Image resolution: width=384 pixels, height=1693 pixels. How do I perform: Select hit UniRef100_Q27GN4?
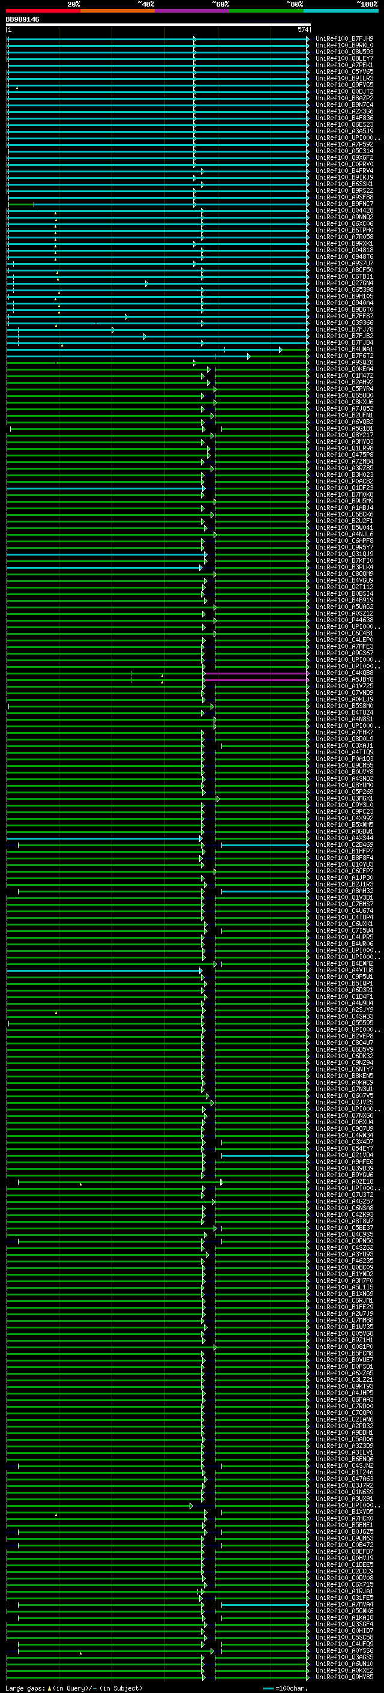[x=344, y=283]
